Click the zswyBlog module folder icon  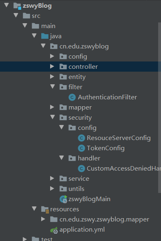pyautogui.click(x=17, y=6)
